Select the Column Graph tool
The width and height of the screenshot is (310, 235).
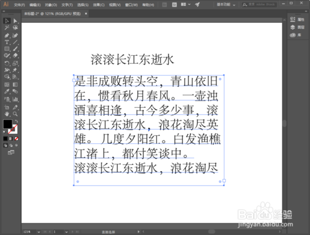click(x=15, y=99)
